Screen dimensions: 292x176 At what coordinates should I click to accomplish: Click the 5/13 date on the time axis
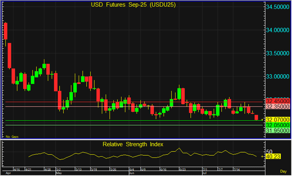coord(79,168)
